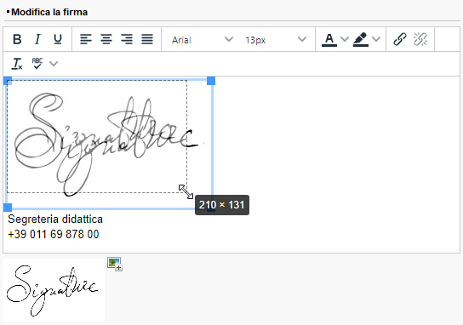Image resolution: width=463 pixels, height=325 pixels.
Task: Align text to the left
Action: (86, 39)
